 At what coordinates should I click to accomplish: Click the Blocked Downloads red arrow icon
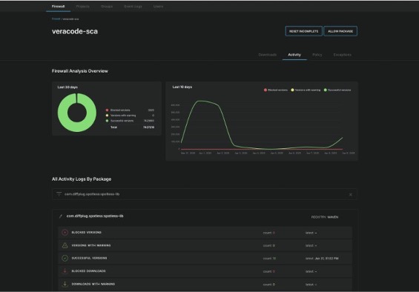(x=65, y=271)
